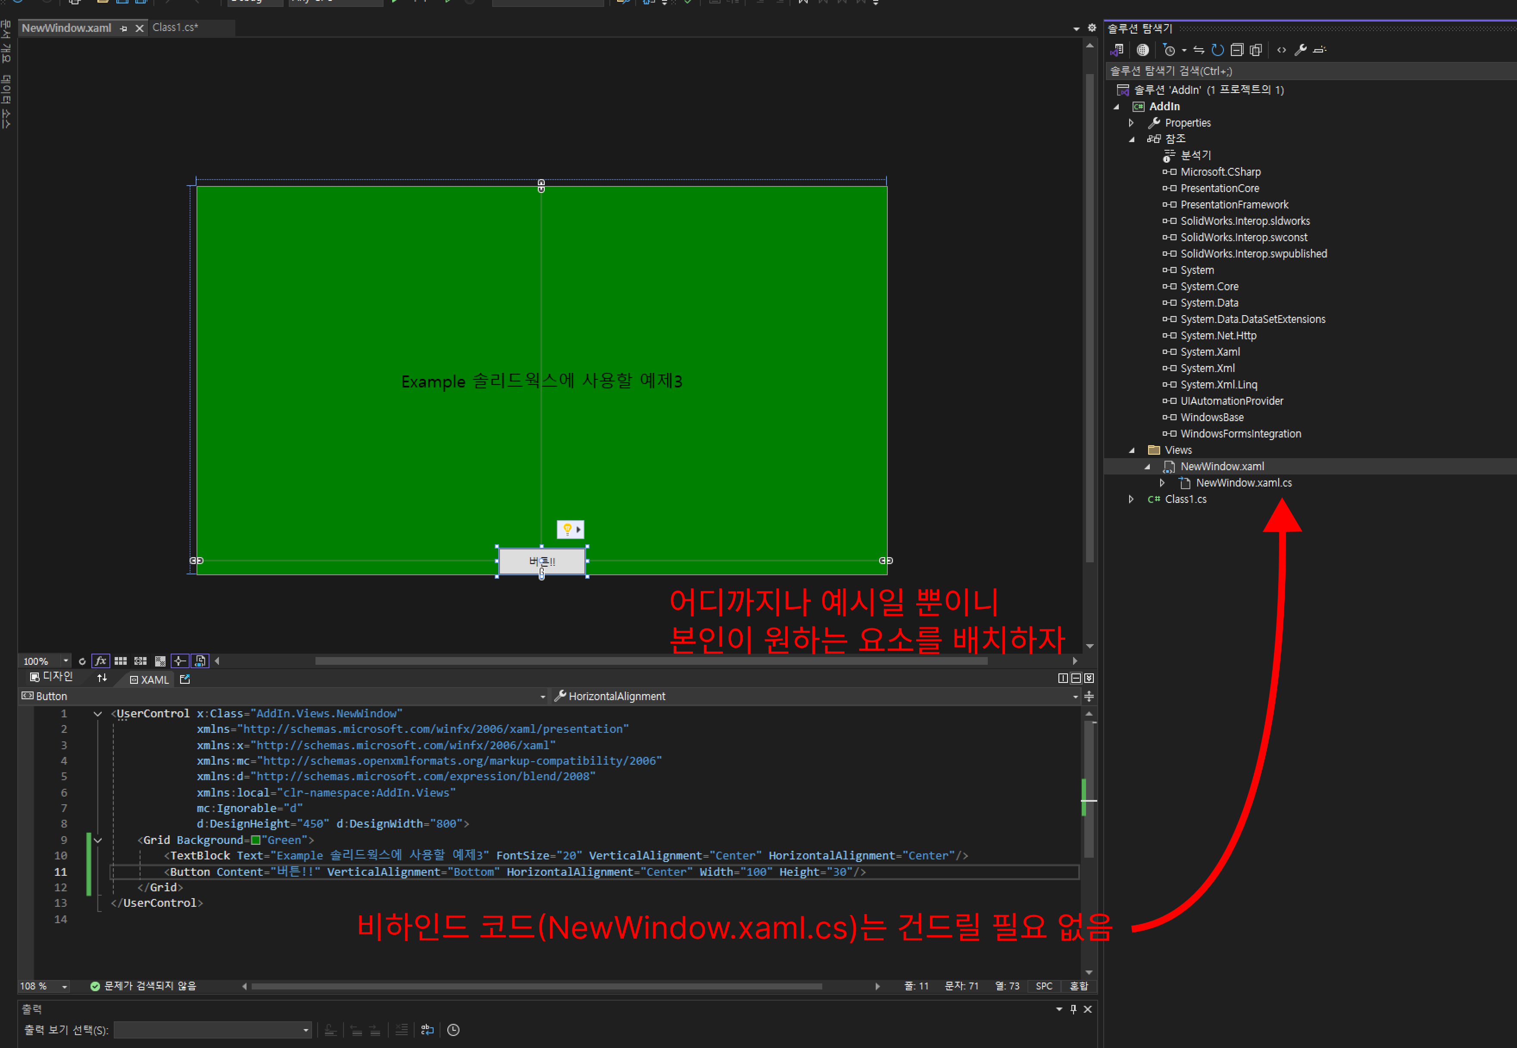
Task: Click the 혼합 line ending indicator
Action: tap(1079, 986)
